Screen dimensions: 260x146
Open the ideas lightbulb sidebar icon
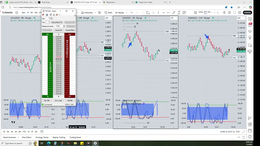click(250, 38)
